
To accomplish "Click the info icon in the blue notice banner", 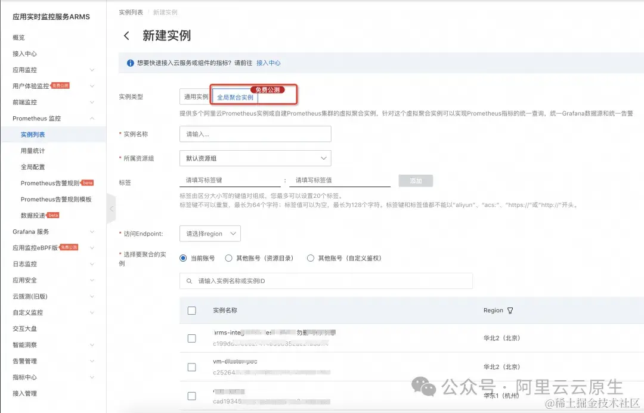I will coord(130,62).
